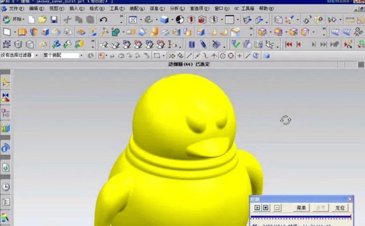Toggle the snap midpoint red line icon

(x=197, y=56)
